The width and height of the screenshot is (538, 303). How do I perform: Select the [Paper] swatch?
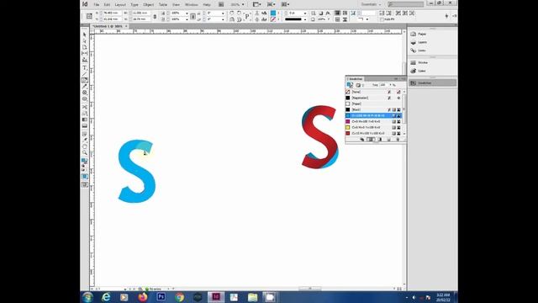click(x=373, y=104)
